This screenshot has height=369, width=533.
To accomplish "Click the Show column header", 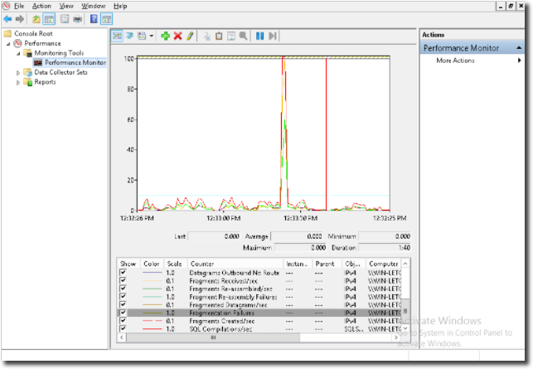I will point(128,264).
